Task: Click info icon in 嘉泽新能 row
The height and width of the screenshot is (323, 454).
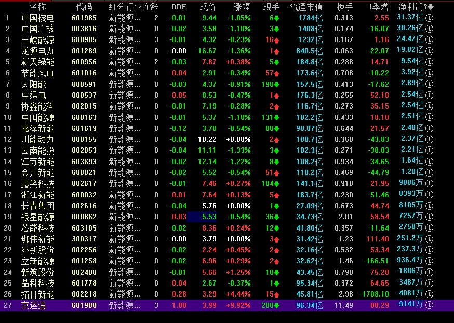Action: point(430,128)
